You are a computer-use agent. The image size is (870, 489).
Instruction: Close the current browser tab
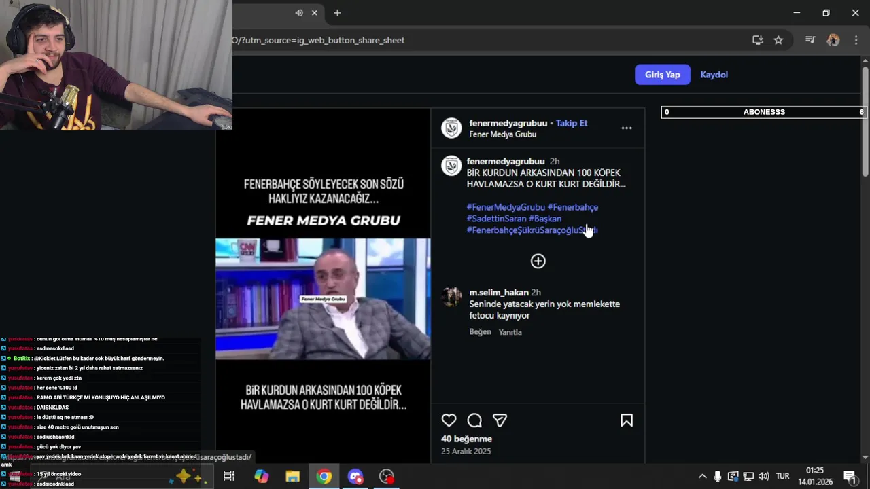click(x=315, y=13)
